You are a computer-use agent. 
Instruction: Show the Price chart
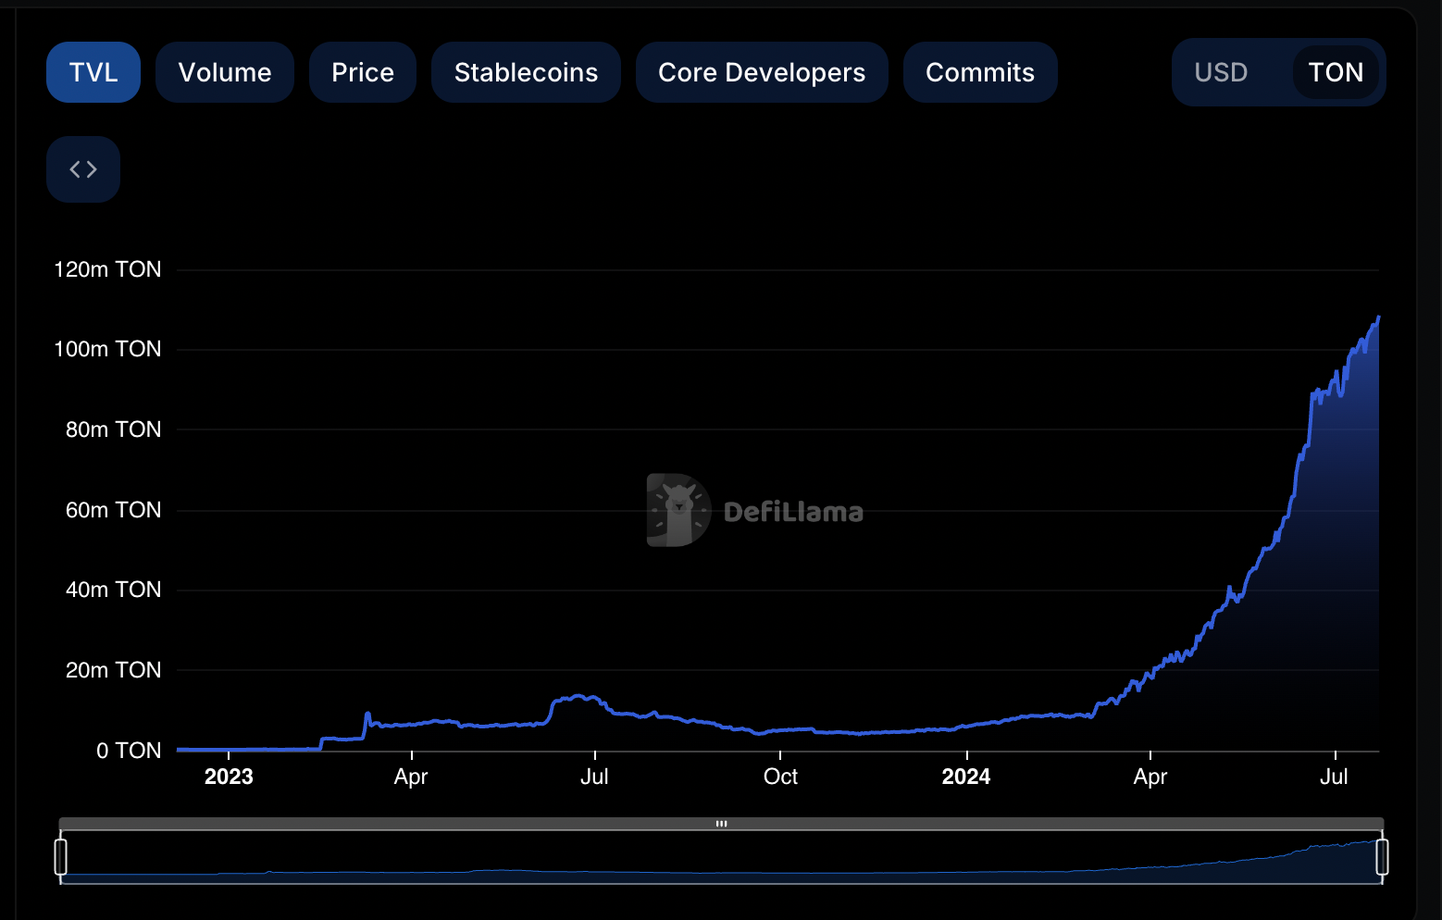click(x=363, y=72)
